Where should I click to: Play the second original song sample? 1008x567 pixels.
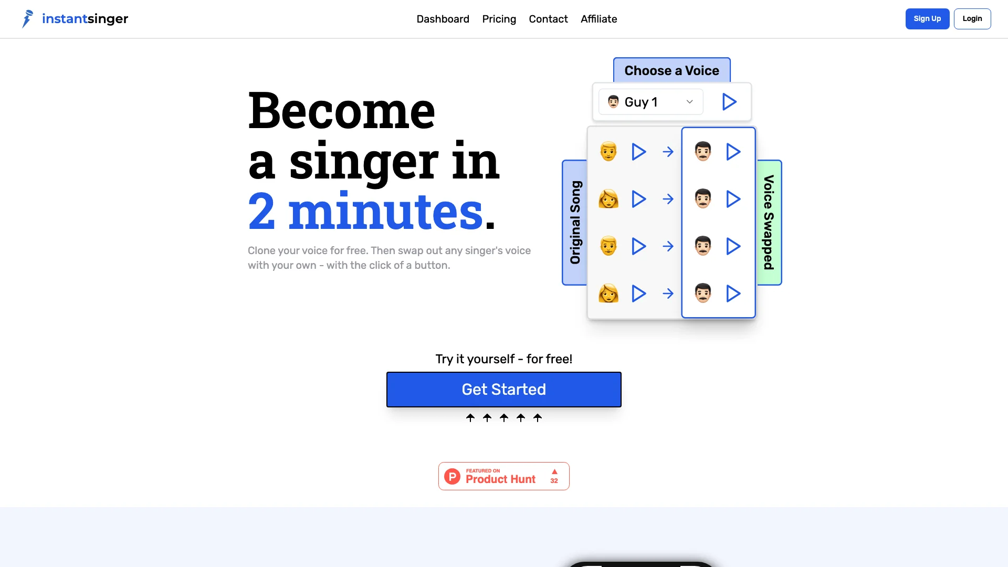click(638, 198)
